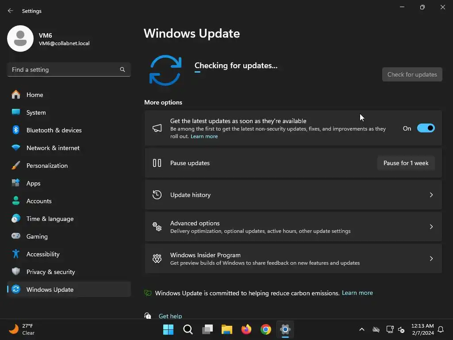
Task: Open the notification bell in system tray
Action: pos(441,329)
